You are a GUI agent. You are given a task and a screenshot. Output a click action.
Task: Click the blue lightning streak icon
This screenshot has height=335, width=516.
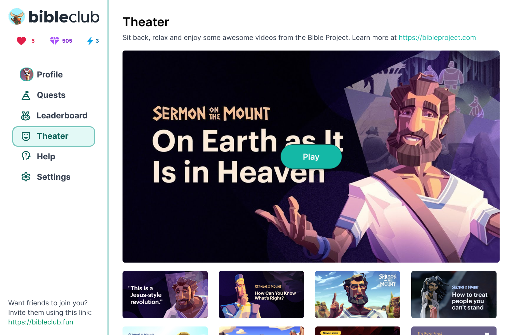point(90,41)
